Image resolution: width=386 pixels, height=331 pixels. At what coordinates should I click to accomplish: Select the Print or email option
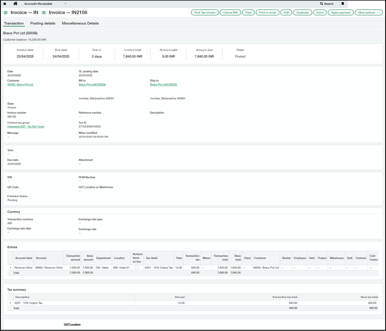pos(267,12)
